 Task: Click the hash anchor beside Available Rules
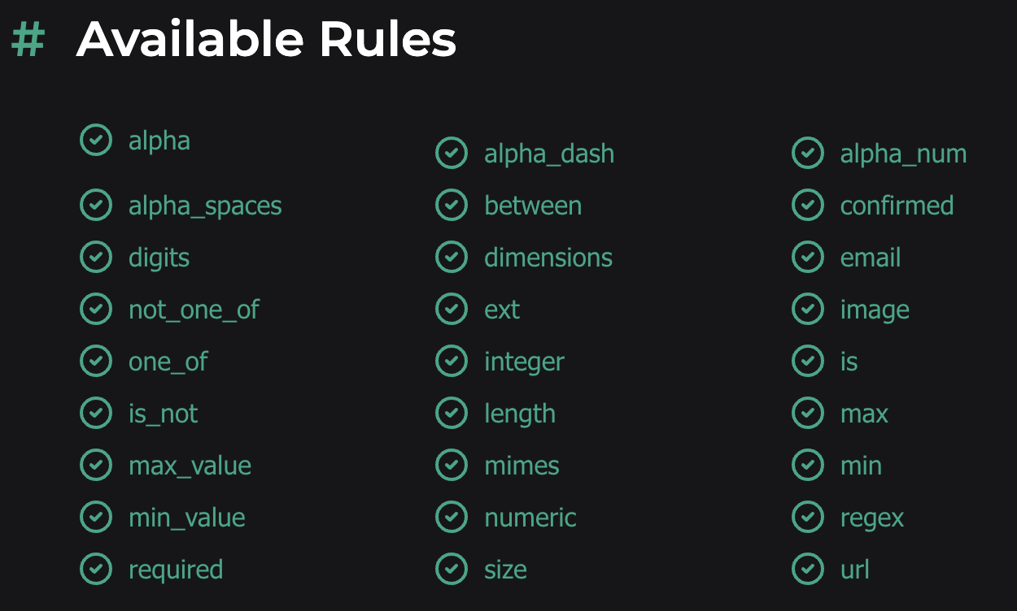pyautogui.click(x=28, y=40)
